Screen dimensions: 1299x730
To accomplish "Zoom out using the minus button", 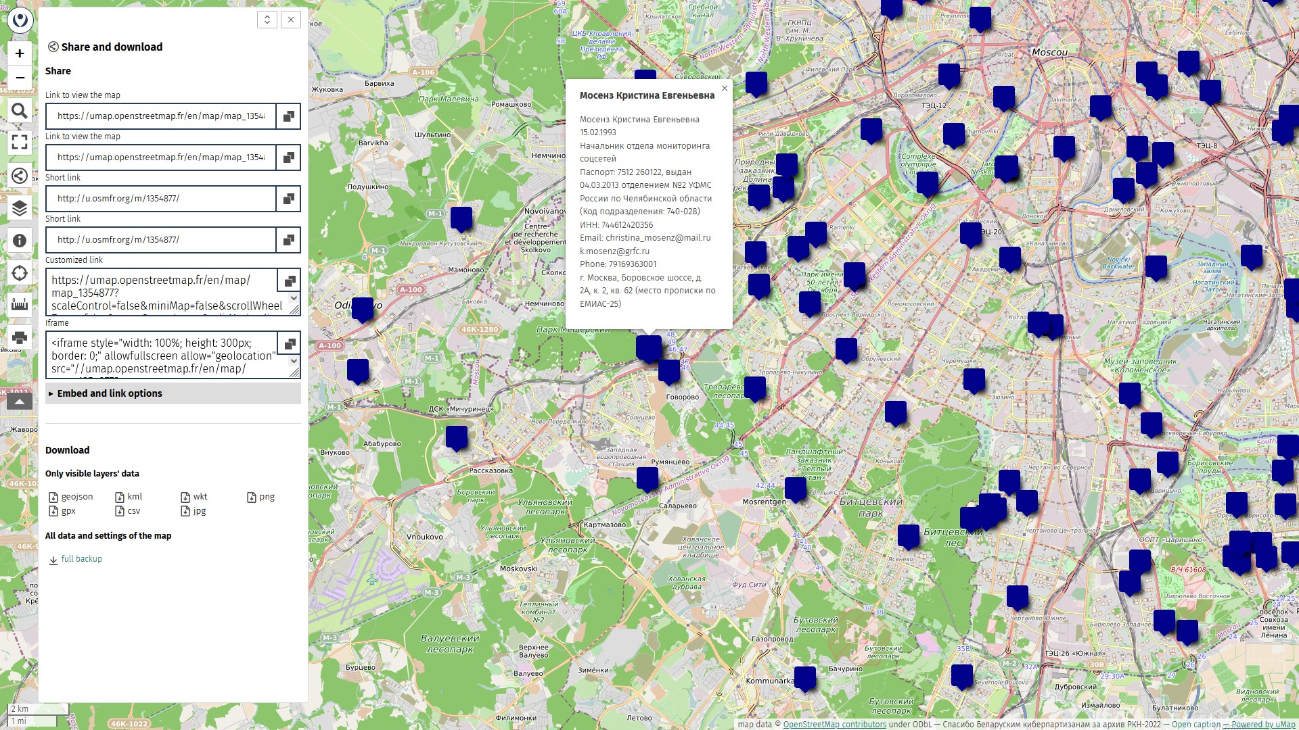I will pyautogui.click(x=20, y=78).
